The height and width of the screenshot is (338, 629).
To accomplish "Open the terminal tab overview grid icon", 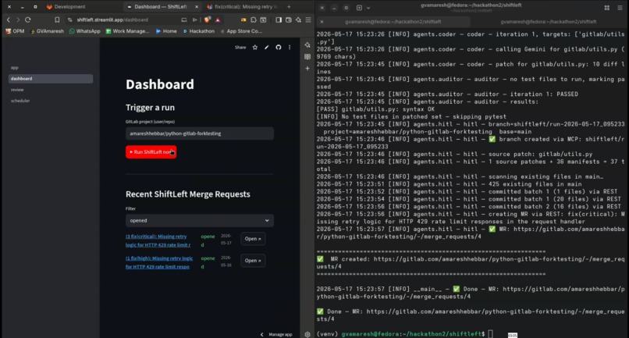I will coord(607,8).
